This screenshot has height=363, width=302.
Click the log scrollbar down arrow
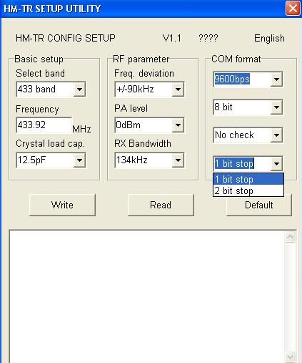click(x=291, y=357)
